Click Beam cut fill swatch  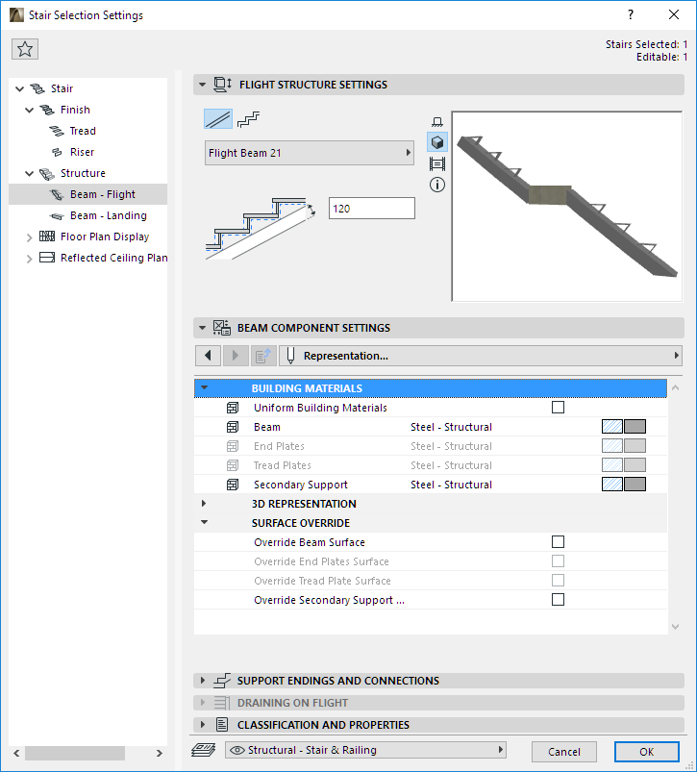(612, 426)
